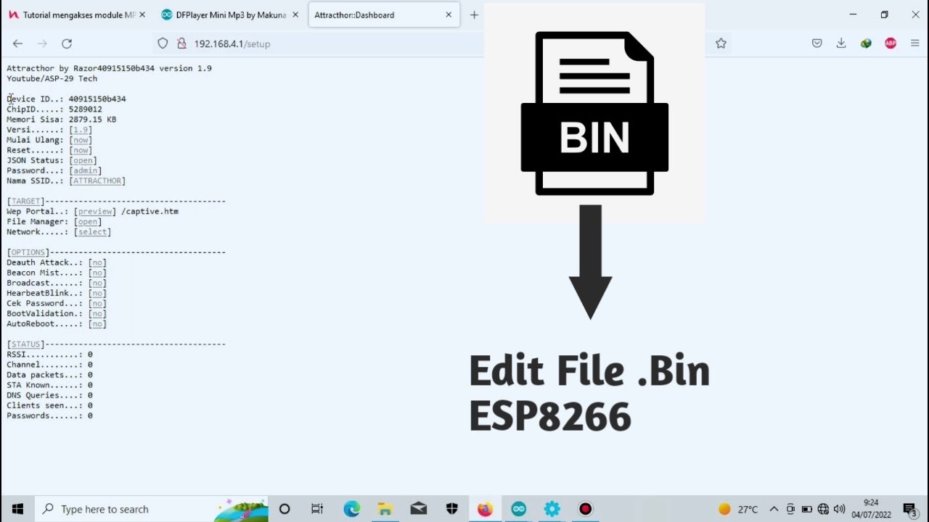Click the Nama SSID 'ATTRACTHOR' link
Viewport: 929px width, 522px height.
[x=97, y=181]
